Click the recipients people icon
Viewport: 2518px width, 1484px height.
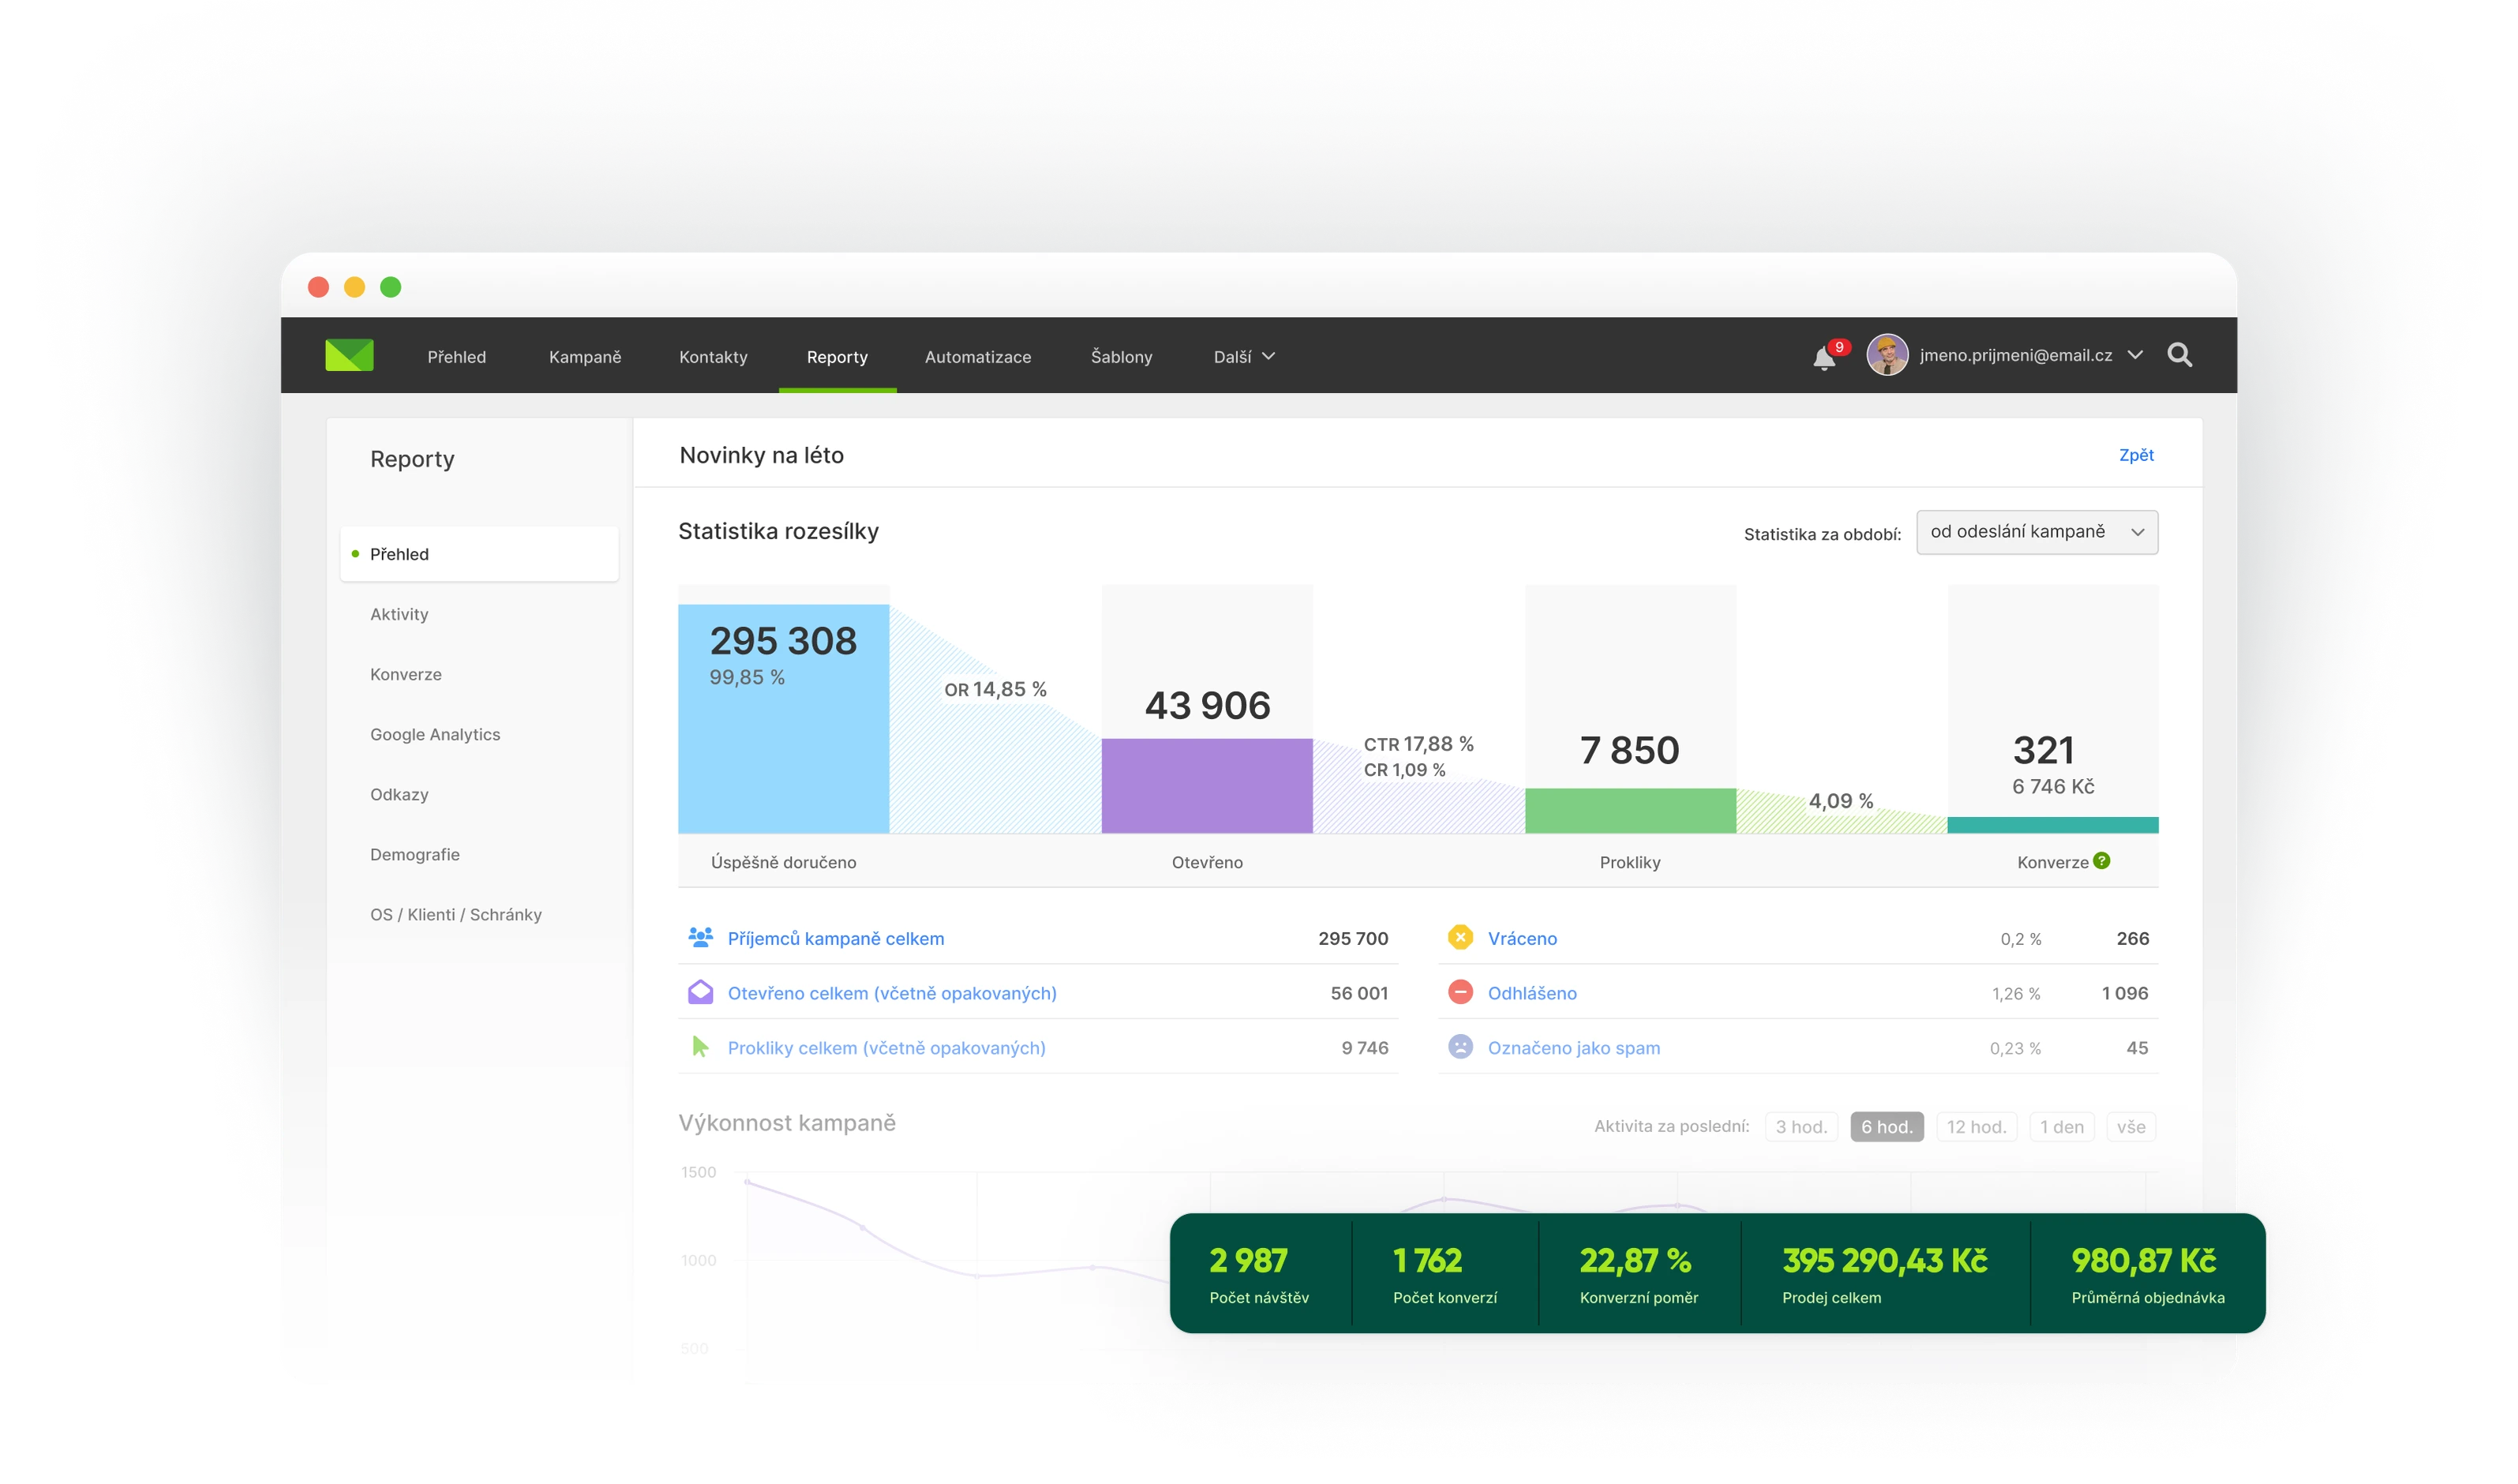tap(700, 938)
